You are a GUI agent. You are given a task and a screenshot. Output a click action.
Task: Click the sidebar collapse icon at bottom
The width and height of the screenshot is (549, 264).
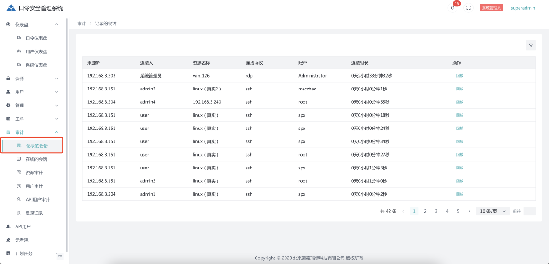(60, 257)
